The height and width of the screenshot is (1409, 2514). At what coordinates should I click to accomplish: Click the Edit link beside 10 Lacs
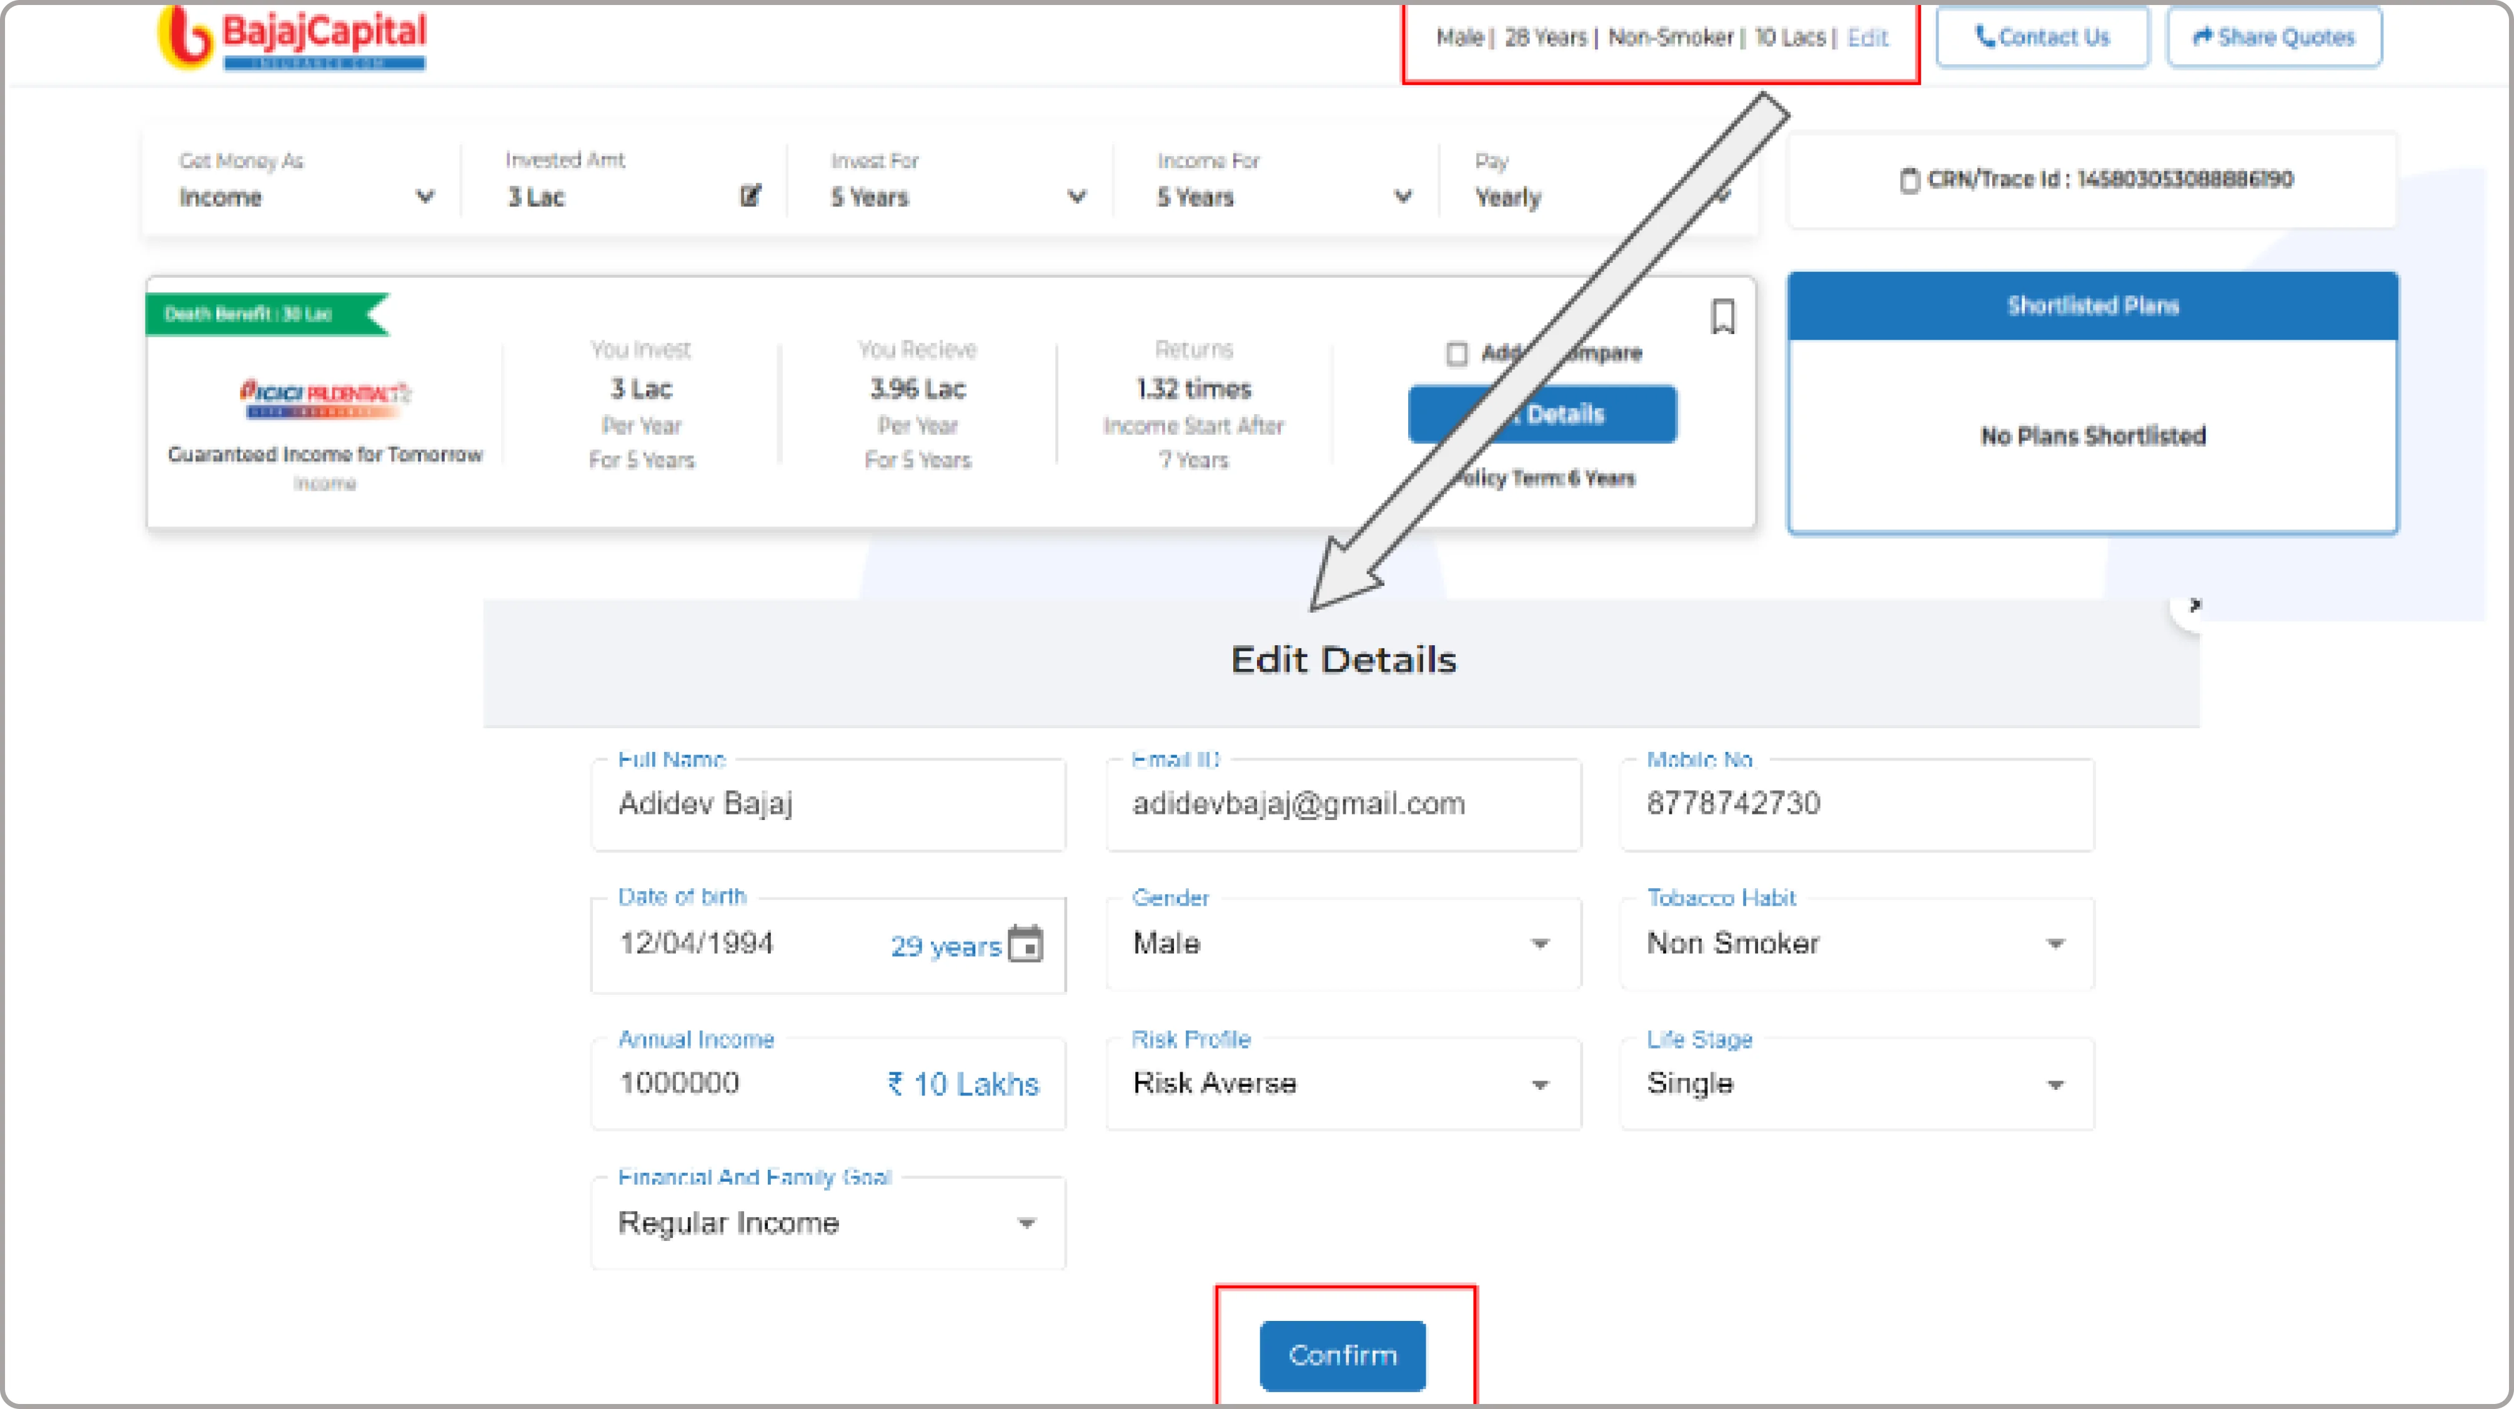click(1867, 37)
